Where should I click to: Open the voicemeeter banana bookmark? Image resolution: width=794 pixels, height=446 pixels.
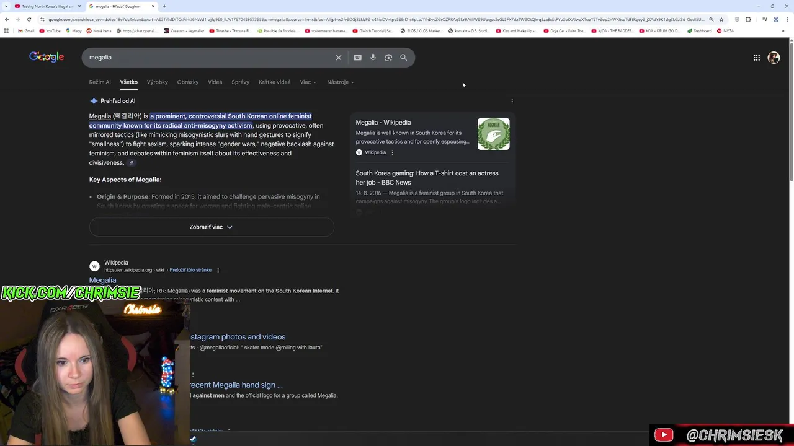pos(326,31)
